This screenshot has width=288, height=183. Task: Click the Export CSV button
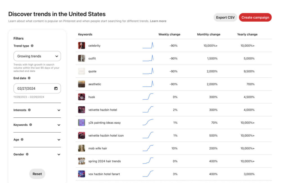[225, 17]
